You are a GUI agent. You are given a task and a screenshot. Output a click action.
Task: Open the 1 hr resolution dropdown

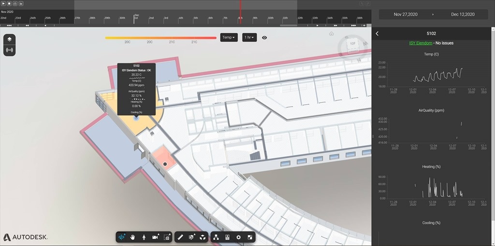[x=249, y=38]
